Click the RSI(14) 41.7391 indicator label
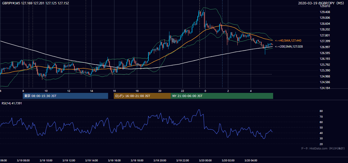The width and height of the screenshot is (348, 163). 12,104
